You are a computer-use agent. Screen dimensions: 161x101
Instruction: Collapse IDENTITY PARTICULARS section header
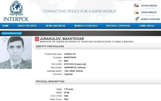pyautogui.click(x=98, y=46)
